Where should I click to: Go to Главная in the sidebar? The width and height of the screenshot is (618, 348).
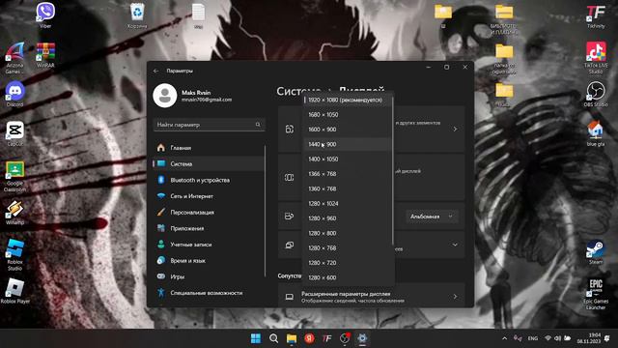209,148
